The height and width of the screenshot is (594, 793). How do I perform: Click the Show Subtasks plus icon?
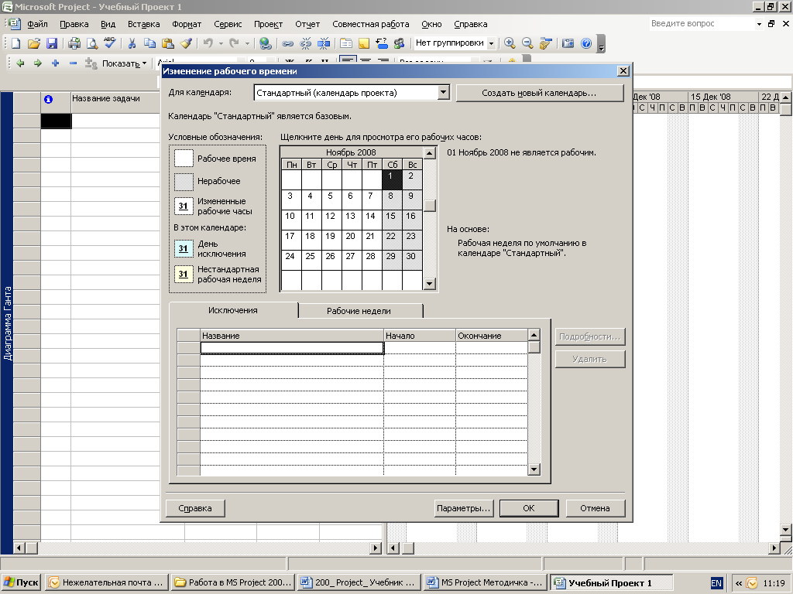[55, 63]
